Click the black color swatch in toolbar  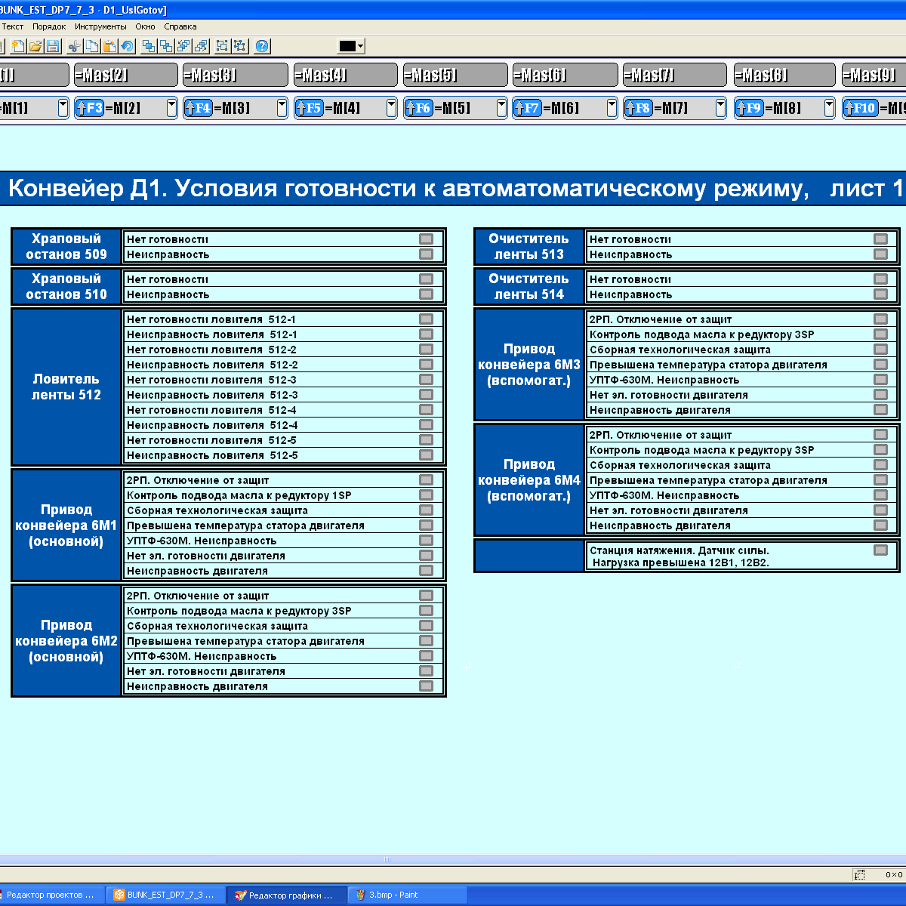click(x=347, y=46)
